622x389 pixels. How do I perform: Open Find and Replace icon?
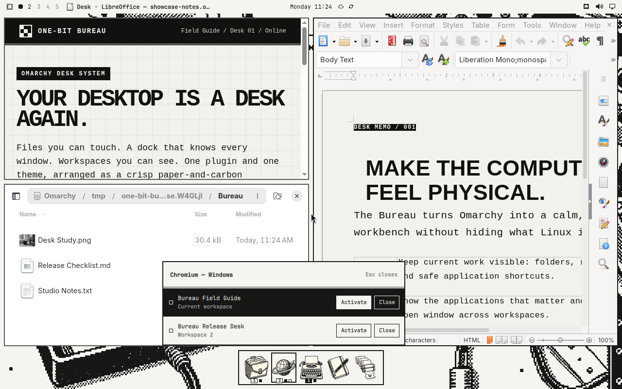(568, 41)
